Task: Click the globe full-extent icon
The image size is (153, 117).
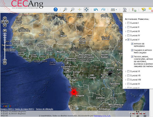Action: click(55, 10)
